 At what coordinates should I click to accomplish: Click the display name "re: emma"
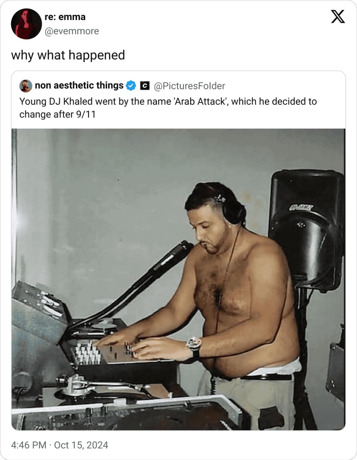[65, 17]
